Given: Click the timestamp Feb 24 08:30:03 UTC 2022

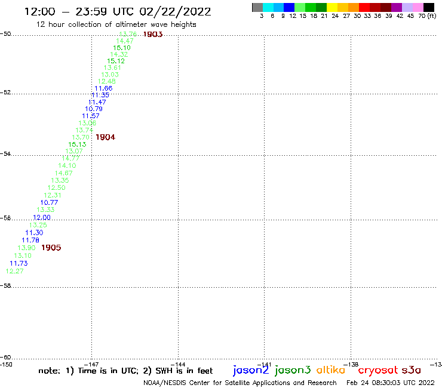Looking at the screenshot, I should pyautogui.click(x=391, y=383).
